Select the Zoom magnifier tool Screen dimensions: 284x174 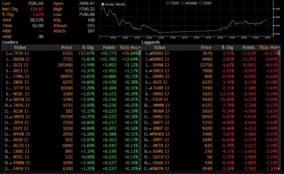pyautogui.click(x=205, y=3)
